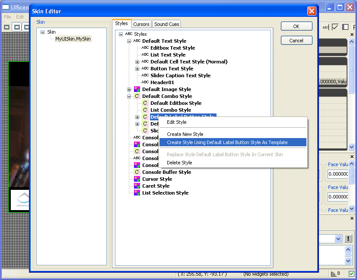Click the Cancel button
The height and width of the screenshot is (280, 357).
click(296, 40)
